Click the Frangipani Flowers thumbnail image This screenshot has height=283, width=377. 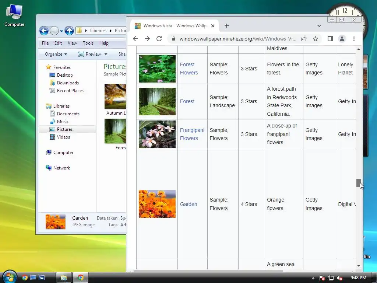coord(157,134)
